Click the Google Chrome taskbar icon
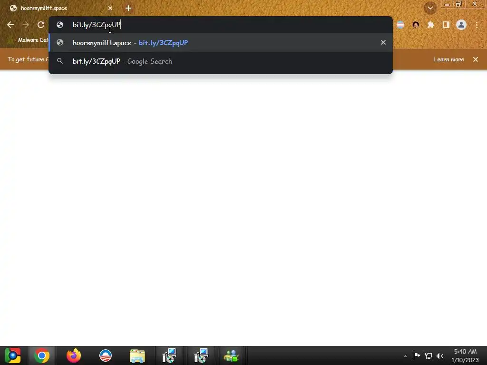 pyautogui.click(x=42, y=355)
